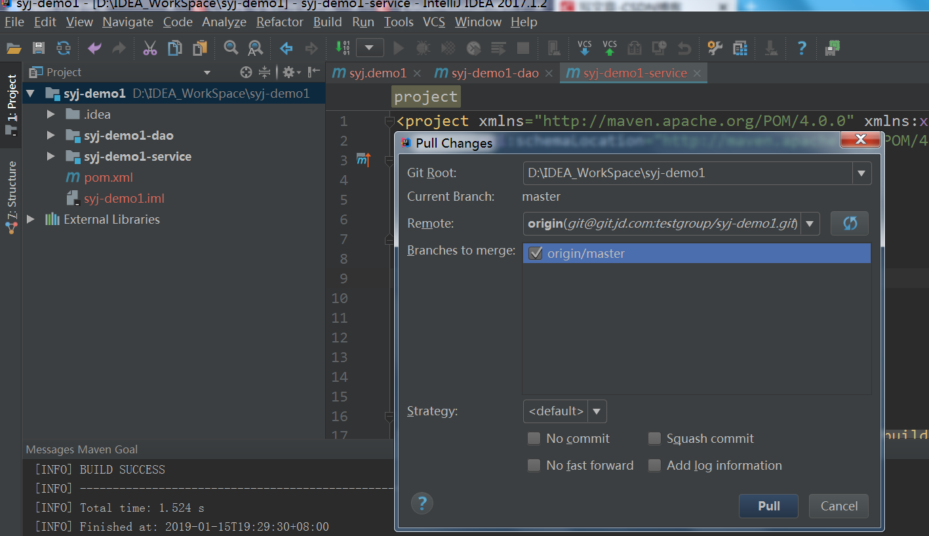
Task: Open the Remote origin dropdown
Action: (810, 224)
